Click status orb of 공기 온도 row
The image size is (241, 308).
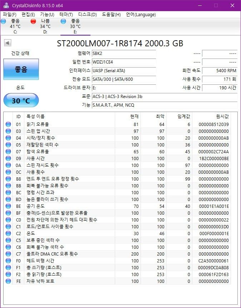pyautogui.click(x=8, y=206)
